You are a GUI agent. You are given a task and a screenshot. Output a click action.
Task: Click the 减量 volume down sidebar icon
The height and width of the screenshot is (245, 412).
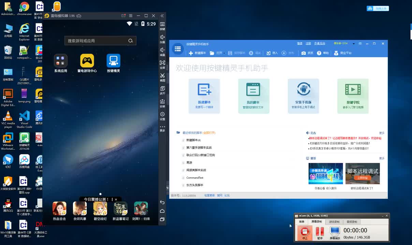coord(162,52)
